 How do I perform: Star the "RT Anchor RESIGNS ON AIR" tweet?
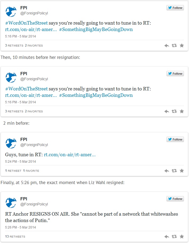pyautogui.click(x=182, y=237)
